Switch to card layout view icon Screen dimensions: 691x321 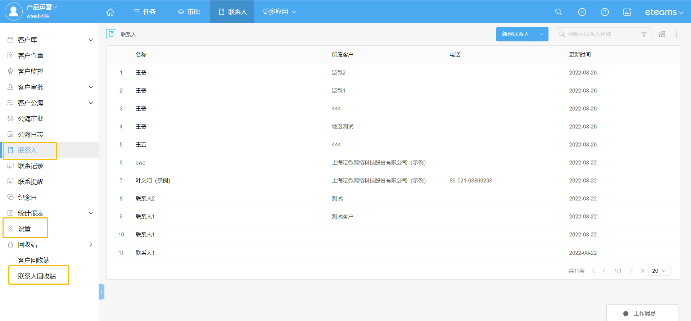pyautogui.click(x=662, y=34)
